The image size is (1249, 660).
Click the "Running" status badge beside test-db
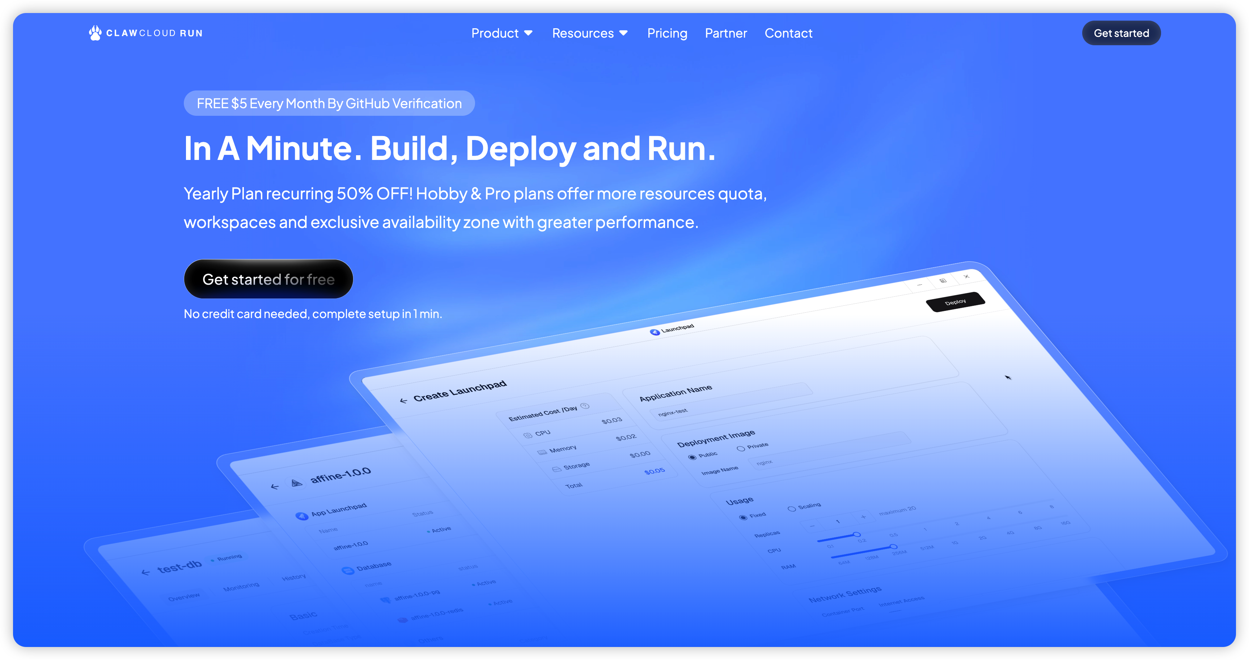[x=227, y=558]
